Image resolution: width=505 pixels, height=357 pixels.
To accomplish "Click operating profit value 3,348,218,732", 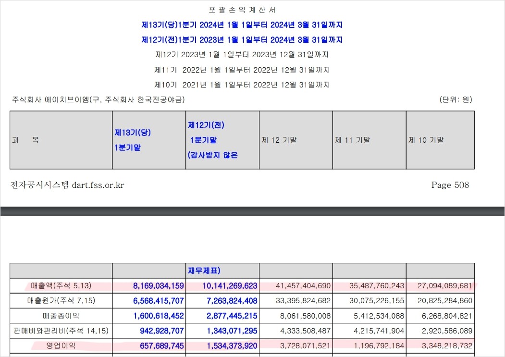I will point(447,346).
